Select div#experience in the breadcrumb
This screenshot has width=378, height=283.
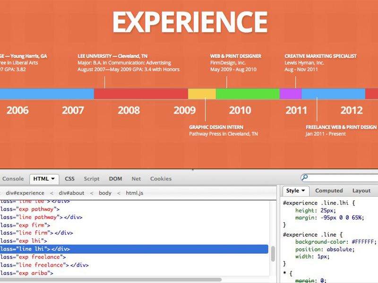click(x=25, y=193)
